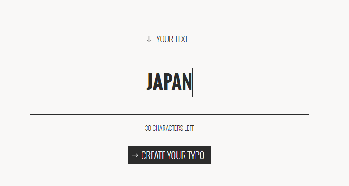Viewport: 349px width, 186px height.
Task: Click the word TEXT: in the heading
Action: tap(181, 40)
